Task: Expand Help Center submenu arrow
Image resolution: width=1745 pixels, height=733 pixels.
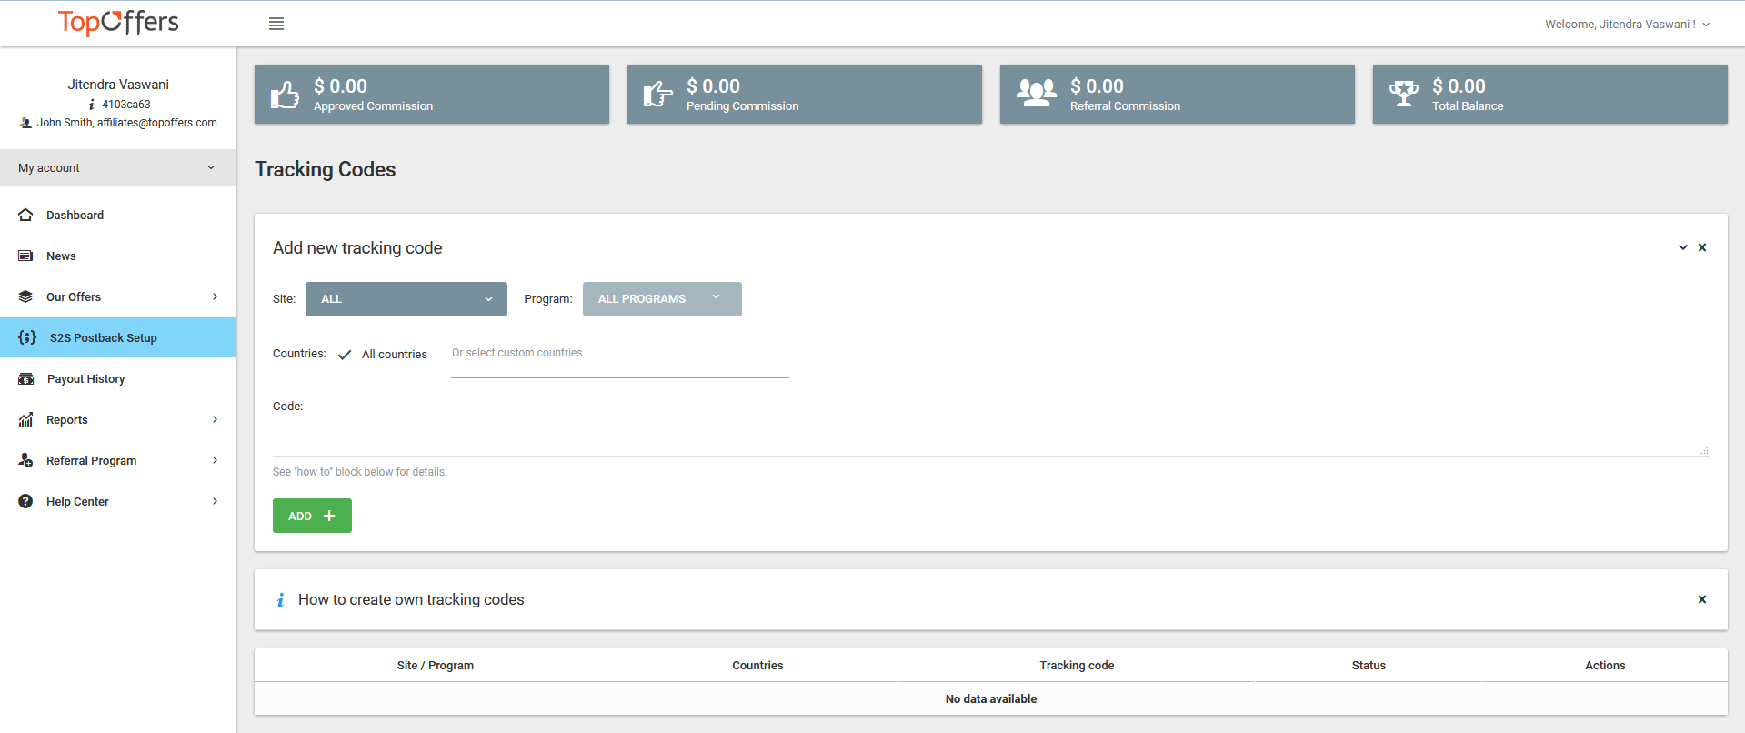Action: point(216,501)
